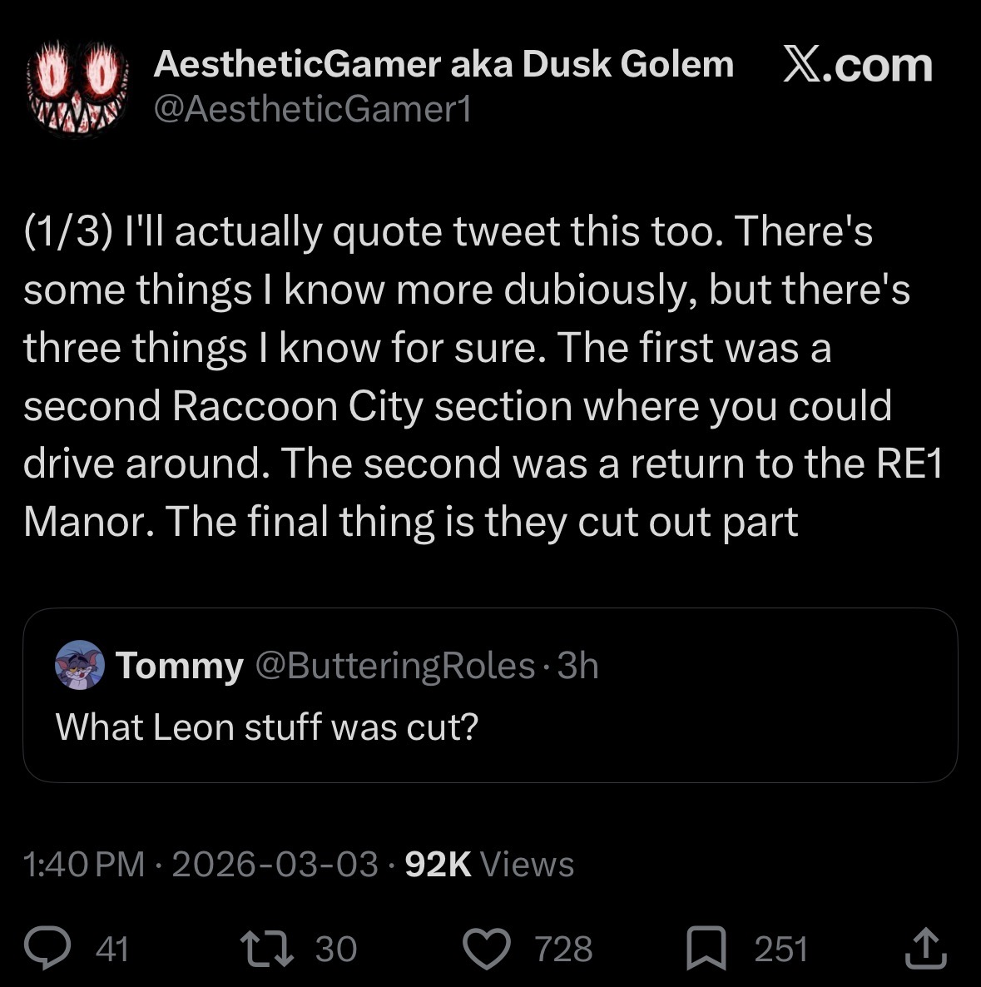Click the 728 likes count
Image resolution: width=981 pixels, height=987 pixels.
coord(563,949)
